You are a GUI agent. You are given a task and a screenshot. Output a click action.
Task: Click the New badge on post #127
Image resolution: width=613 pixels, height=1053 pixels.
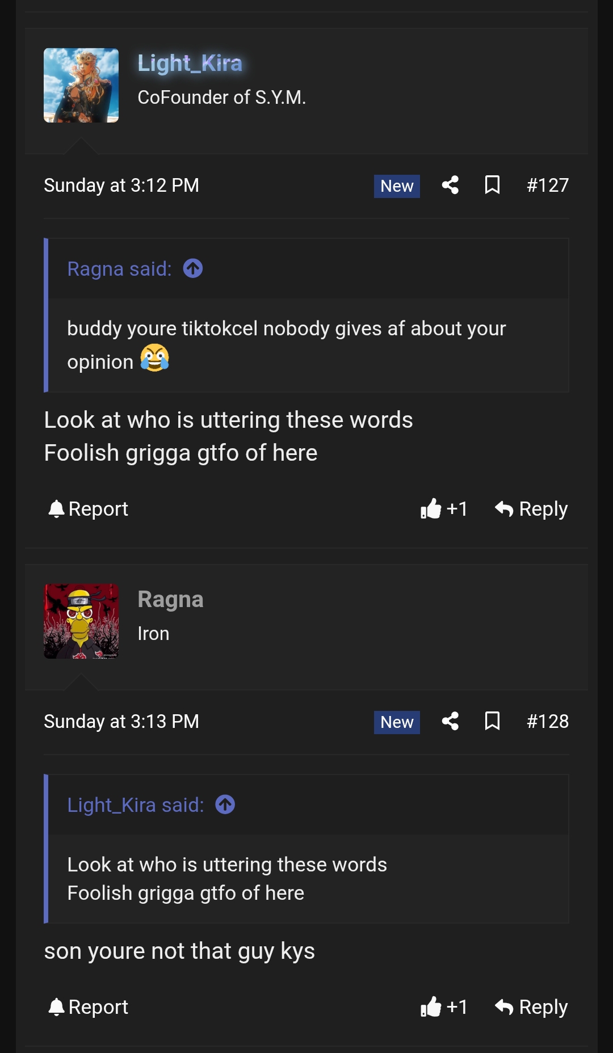[396, 185]
